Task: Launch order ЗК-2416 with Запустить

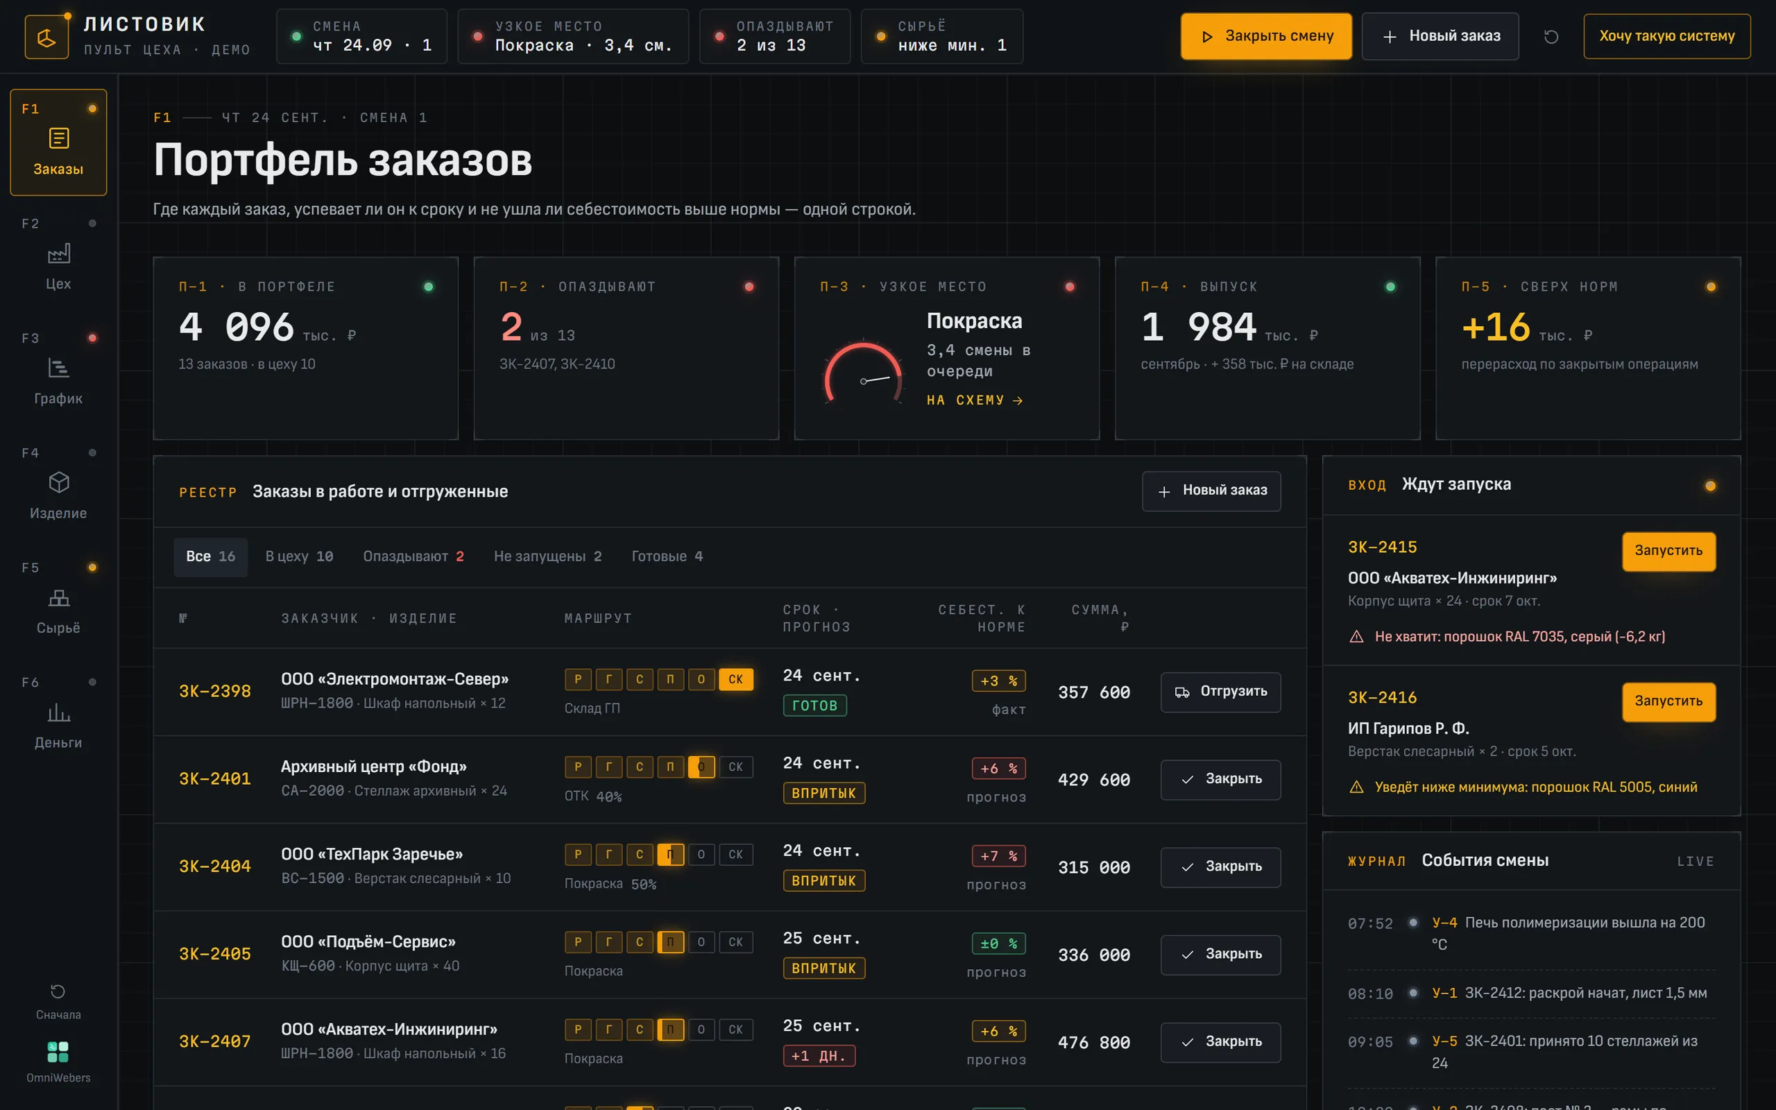Action: 1668,701
